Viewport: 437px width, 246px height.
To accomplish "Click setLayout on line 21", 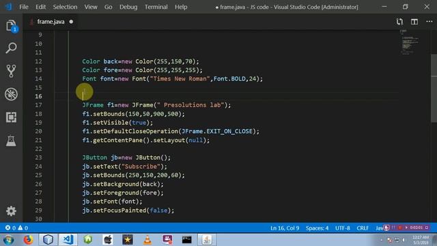I will [x=169, y=140].
